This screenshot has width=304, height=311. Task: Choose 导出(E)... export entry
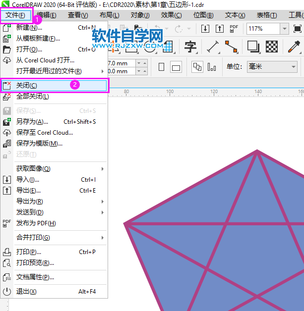[54, 191]
